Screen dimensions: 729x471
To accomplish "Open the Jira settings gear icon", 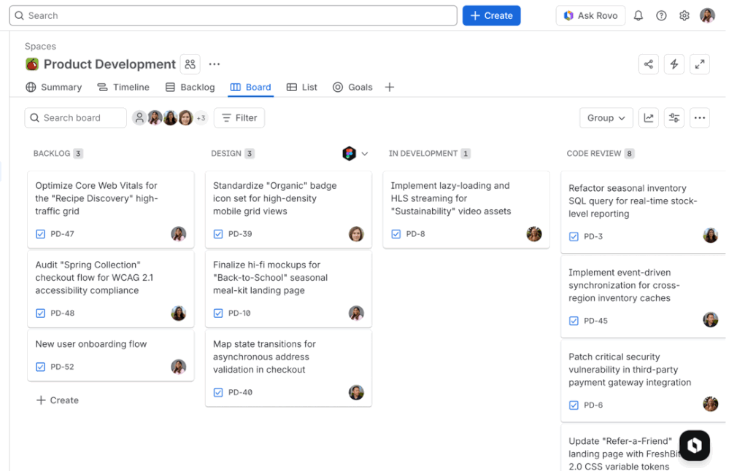I will (x=683, y=15).
